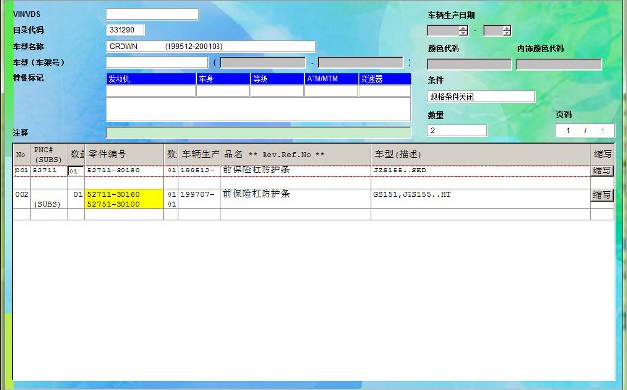Click model description JZS155..SED
The height and width of the screenshot is (390, 627).
(x=400, y=170)
